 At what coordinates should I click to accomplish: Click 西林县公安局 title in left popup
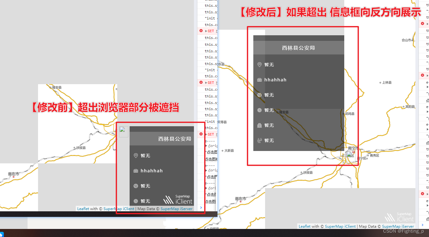tap(175, 139)
